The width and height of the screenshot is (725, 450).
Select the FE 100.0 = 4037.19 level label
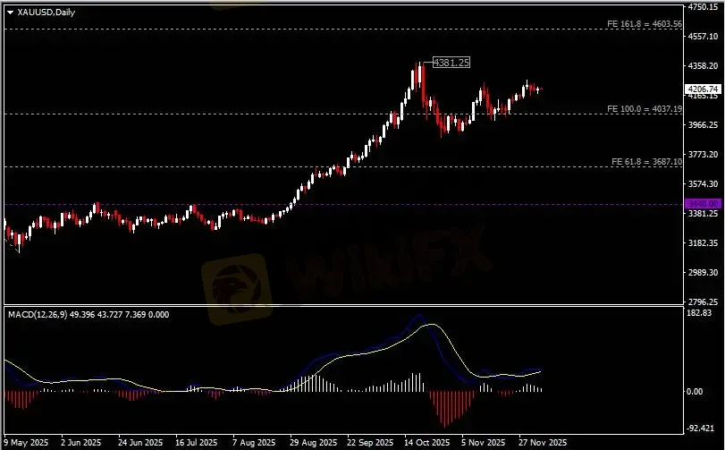[644, 108]
